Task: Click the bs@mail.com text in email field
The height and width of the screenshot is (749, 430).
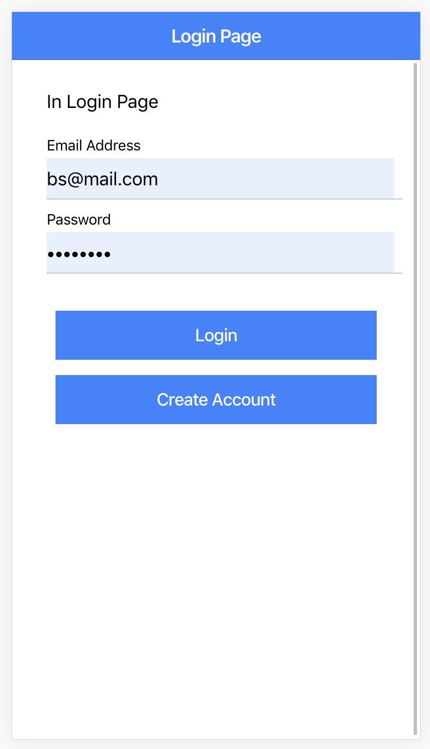Action: 102,179
